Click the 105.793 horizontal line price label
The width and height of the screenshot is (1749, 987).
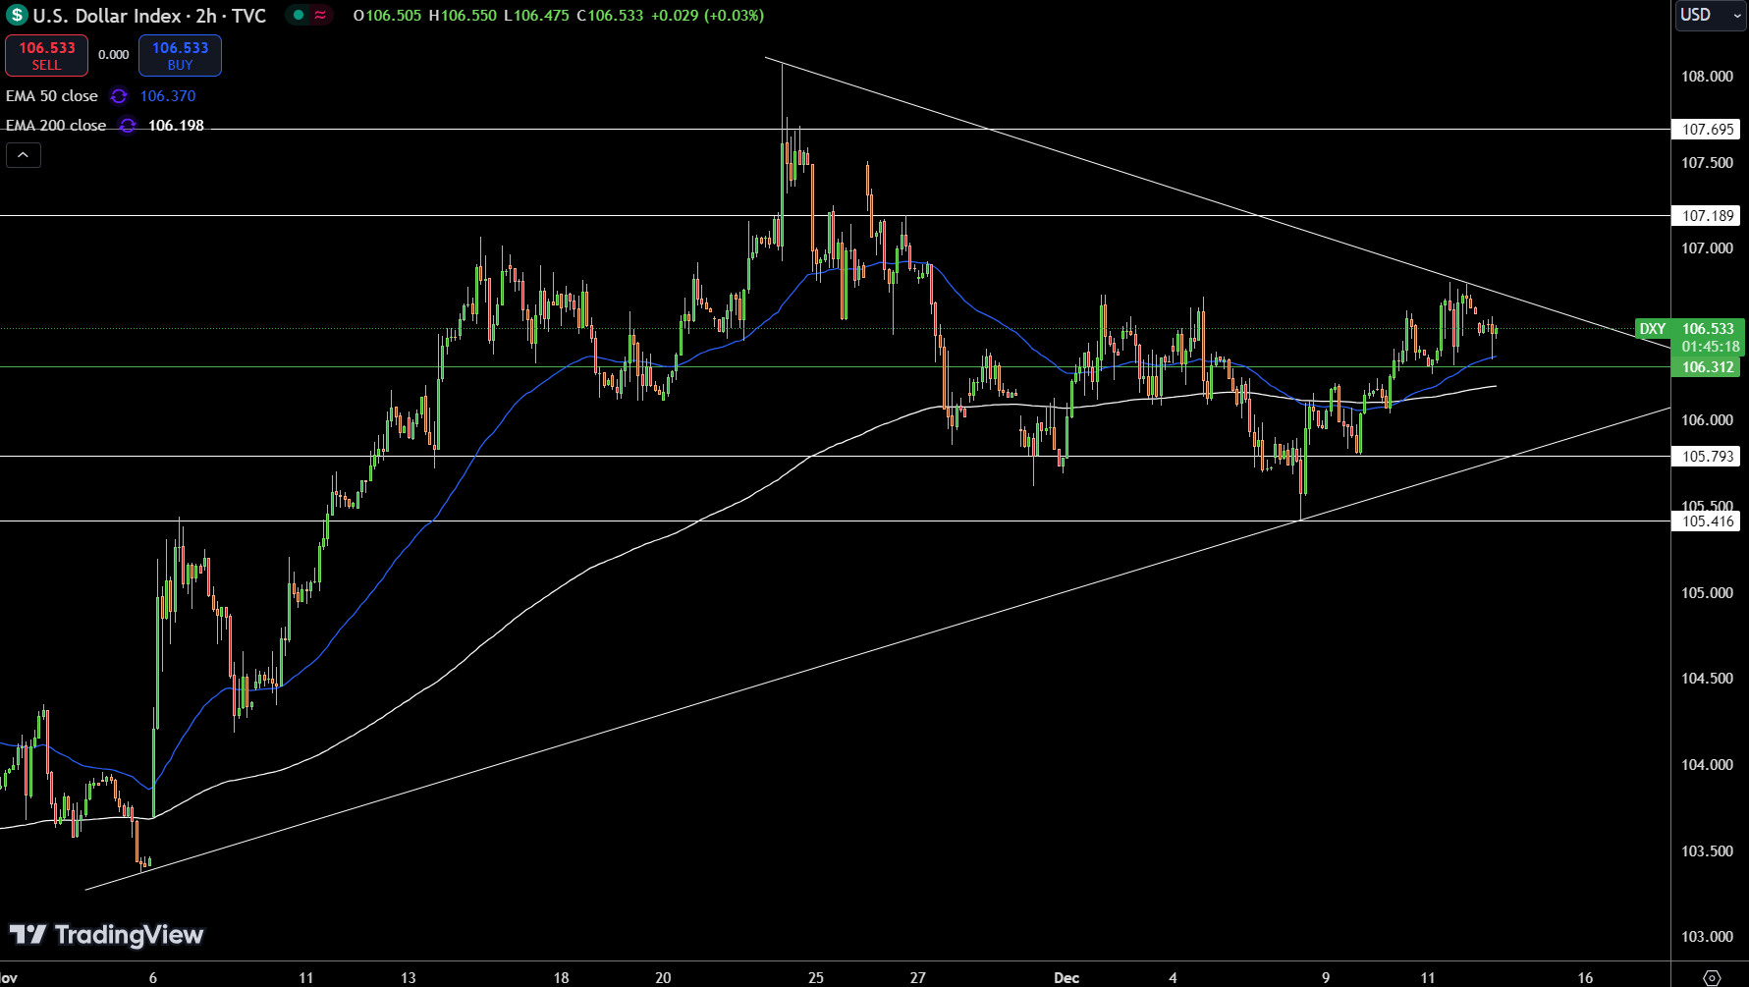pyautogui.click(x=1707, y=457)
